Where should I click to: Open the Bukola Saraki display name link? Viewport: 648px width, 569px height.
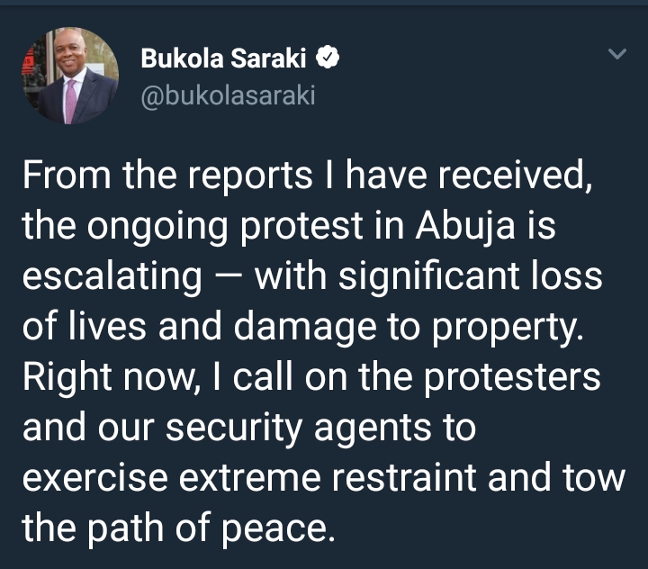[228, 59]
